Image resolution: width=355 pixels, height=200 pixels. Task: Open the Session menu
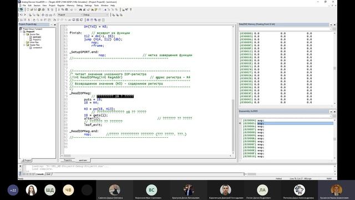(x=37, y=6)
